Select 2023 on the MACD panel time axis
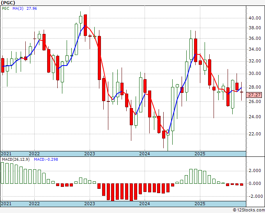 click(90, 204)
